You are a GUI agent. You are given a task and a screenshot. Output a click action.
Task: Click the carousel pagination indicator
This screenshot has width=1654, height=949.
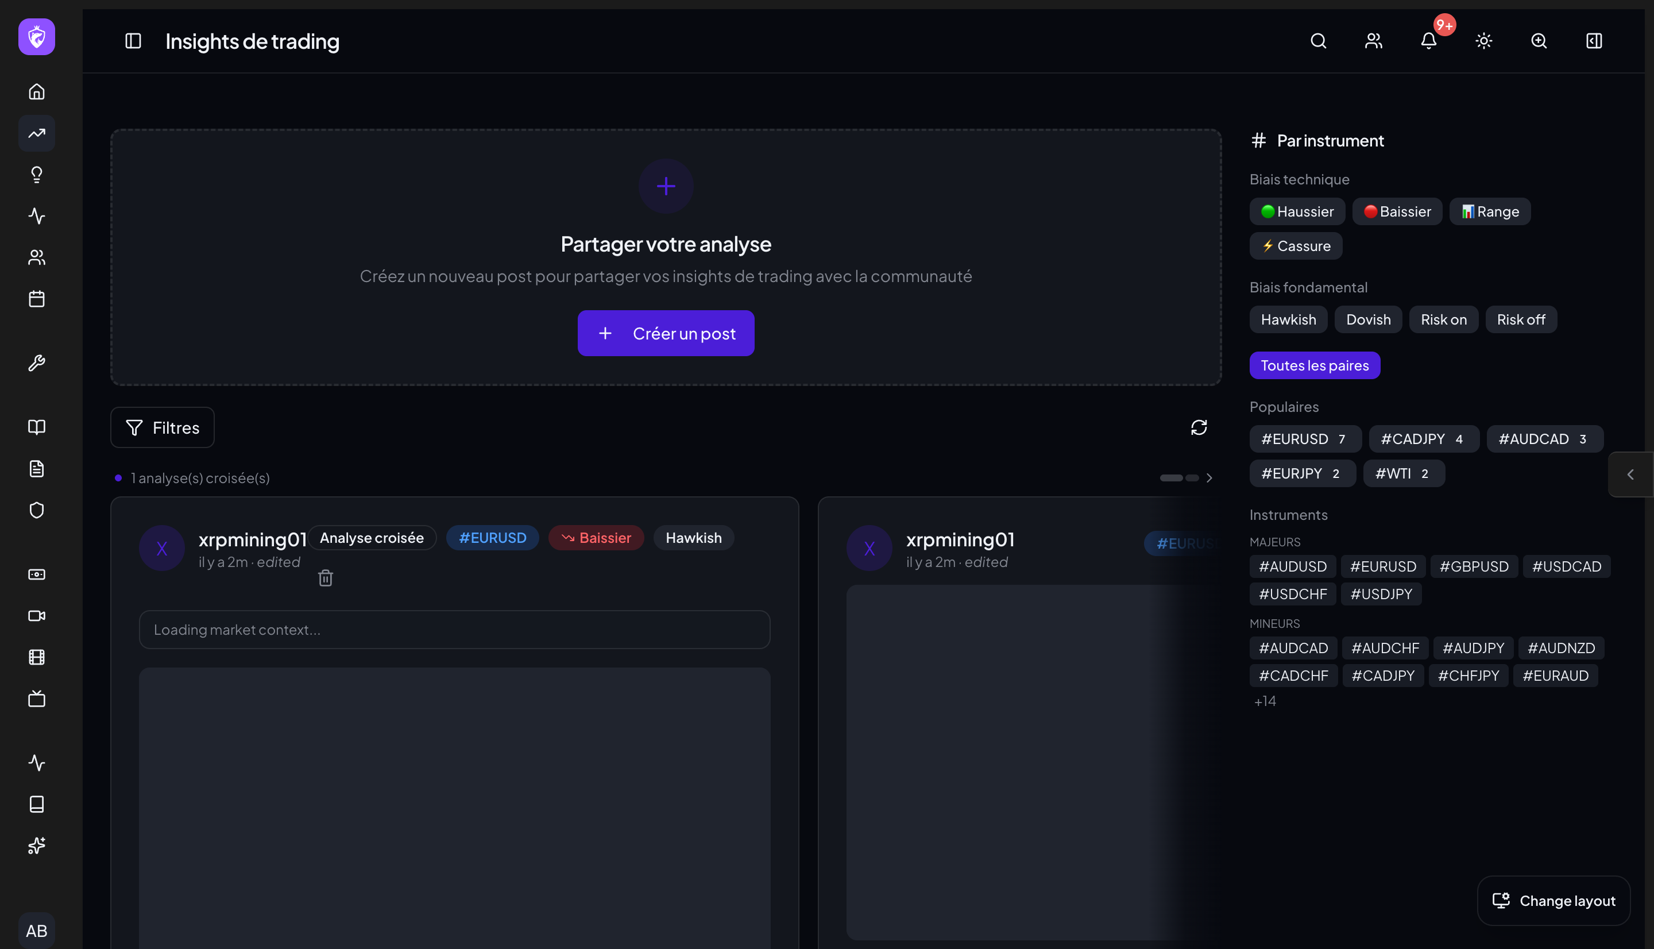(x=1179, y=478)
